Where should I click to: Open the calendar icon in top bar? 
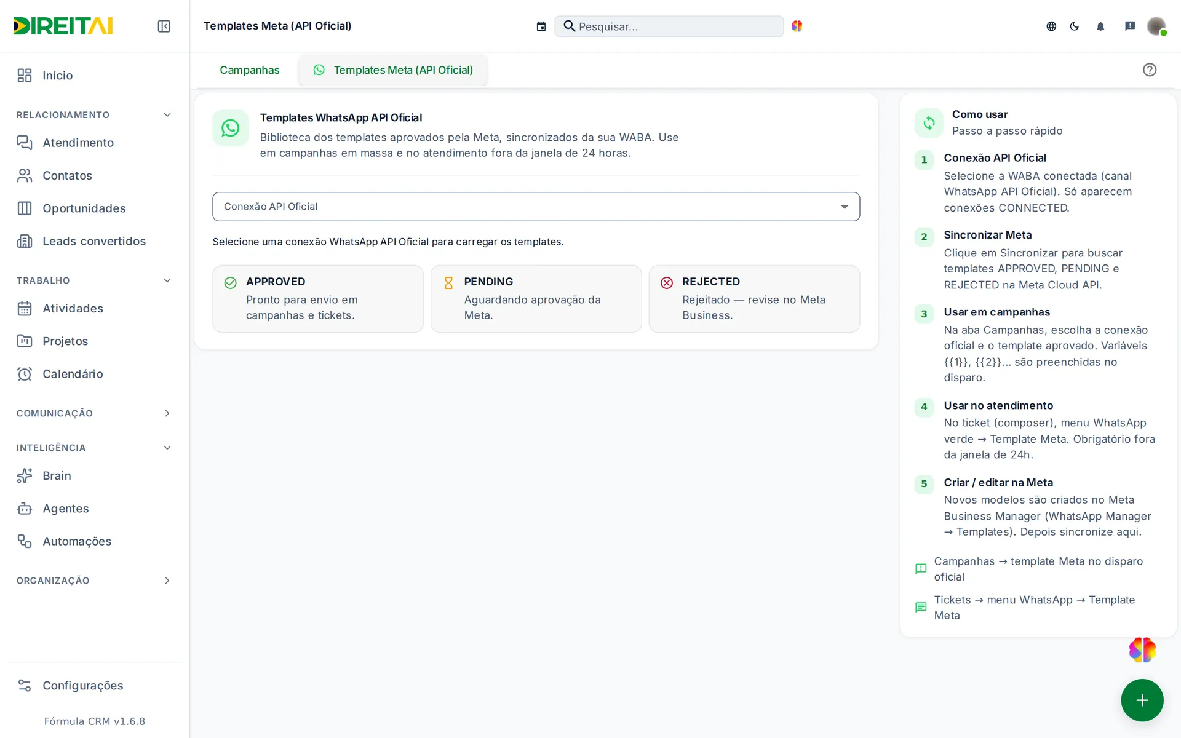pyautogui.click(x=541, y=26)
